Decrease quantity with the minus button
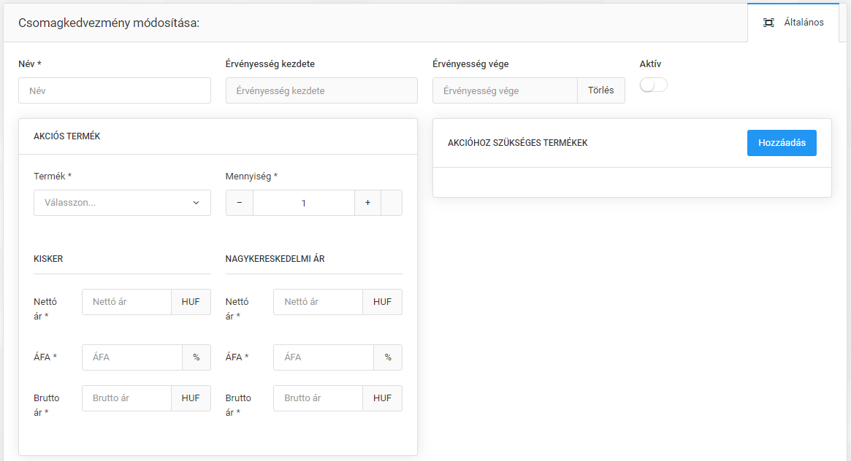The width and height of the screenshot is (851, 461). (240, 203)
